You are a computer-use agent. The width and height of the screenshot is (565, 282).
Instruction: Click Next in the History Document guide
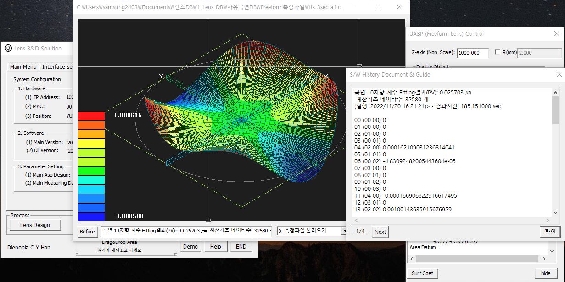tap(380, 232)
